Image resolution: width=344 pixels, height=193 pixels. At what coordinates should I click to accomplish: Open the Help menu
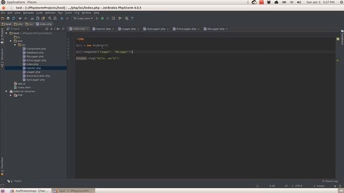click(x=97, y=13)
